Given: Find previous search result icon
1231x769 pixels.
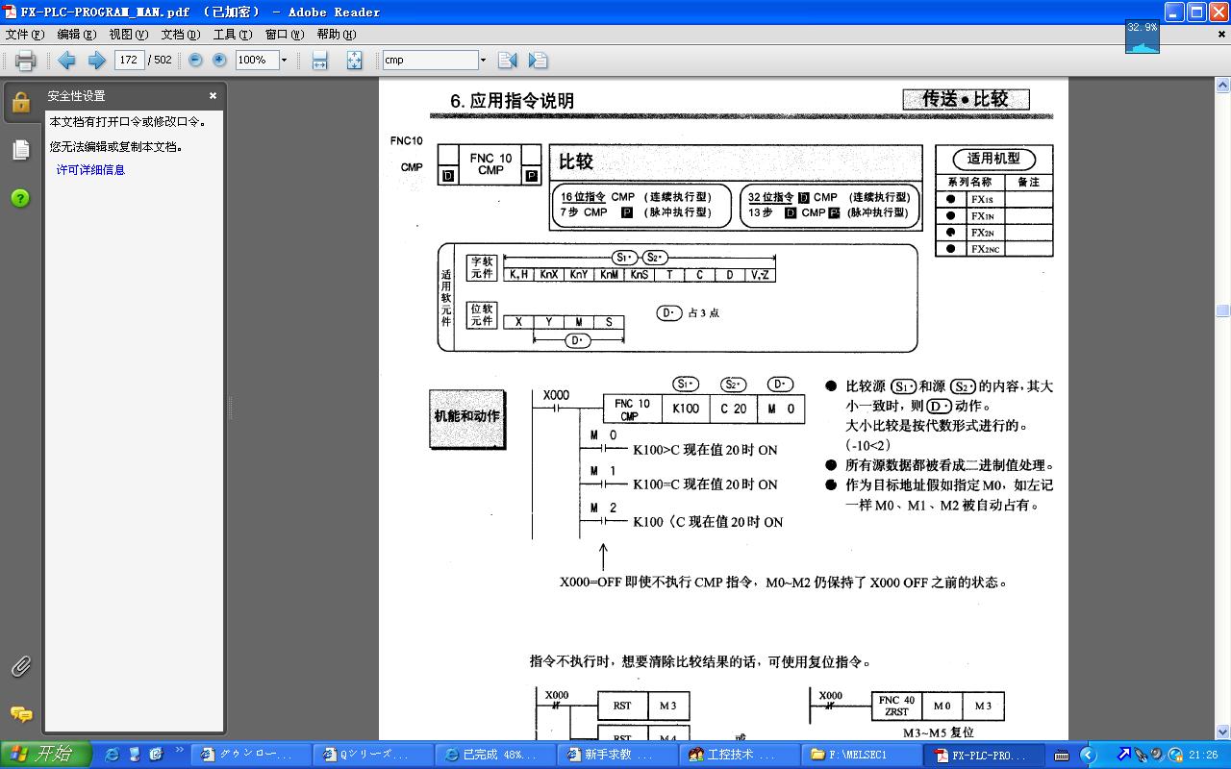Looking at the screenshot, I should coord(508,61).
